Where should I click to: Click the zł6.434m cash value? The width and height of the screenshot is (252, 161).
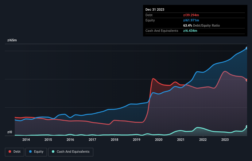[x=190, y=31]
